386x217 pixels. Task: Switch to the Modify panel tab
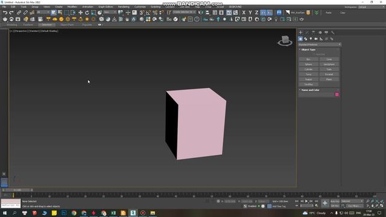pyautogui.click(x=307, y=33)
